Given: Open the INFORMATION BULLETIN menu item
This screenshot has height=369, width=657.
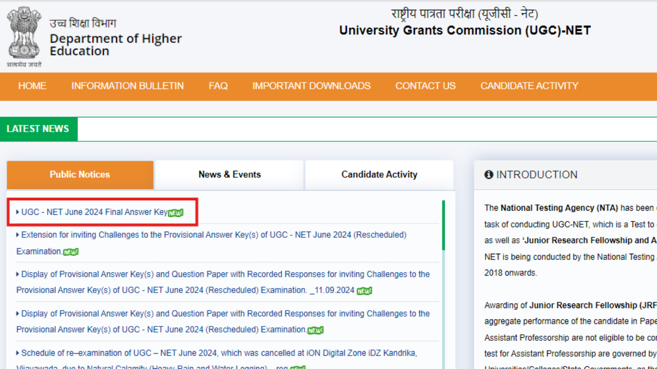Looking at the screenshot, I should (x=127, y=86).
